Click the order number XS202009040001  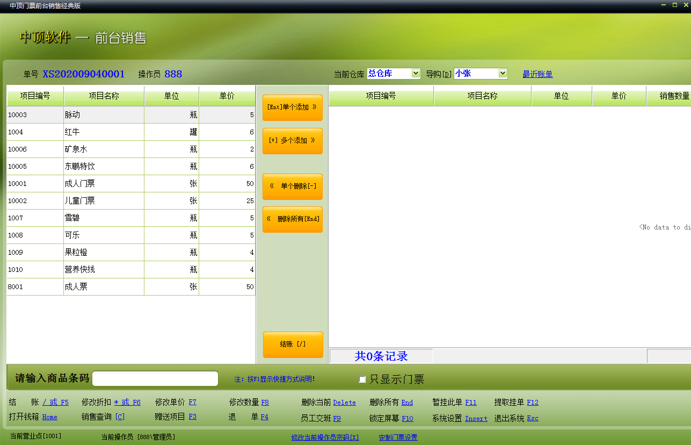point(84,74)
